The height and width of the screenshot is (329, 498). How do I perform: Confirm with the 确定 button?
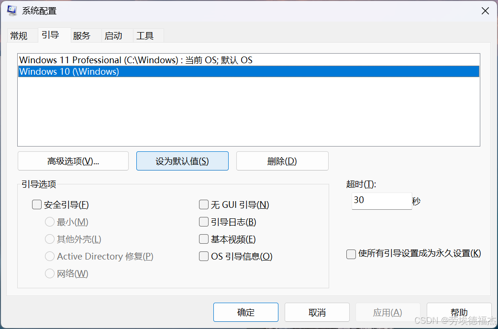[246, 312]
